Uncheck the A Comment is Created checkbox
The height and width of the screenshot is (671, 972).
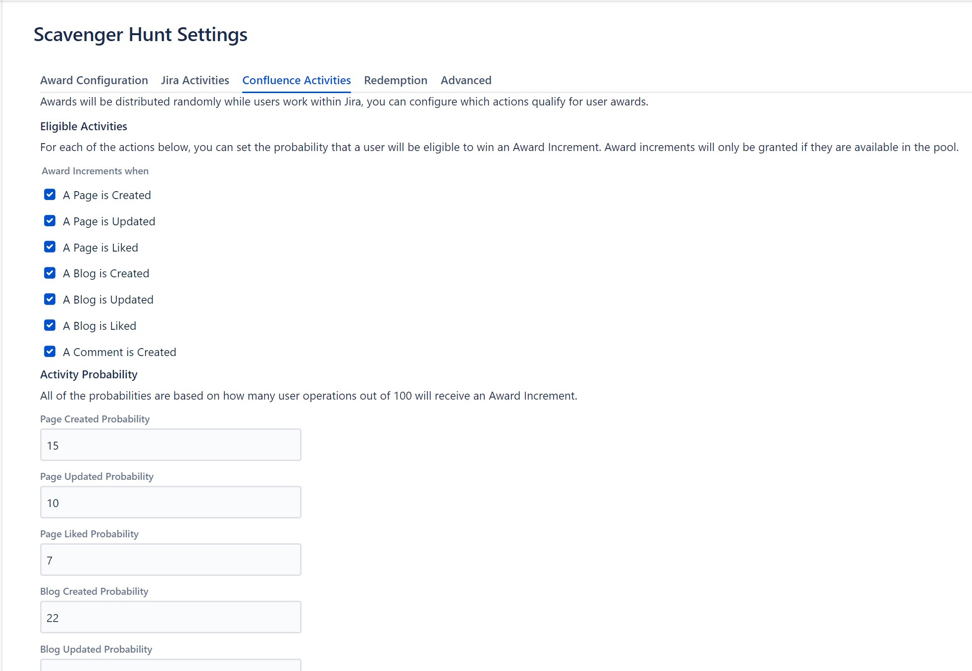point(50,352)
